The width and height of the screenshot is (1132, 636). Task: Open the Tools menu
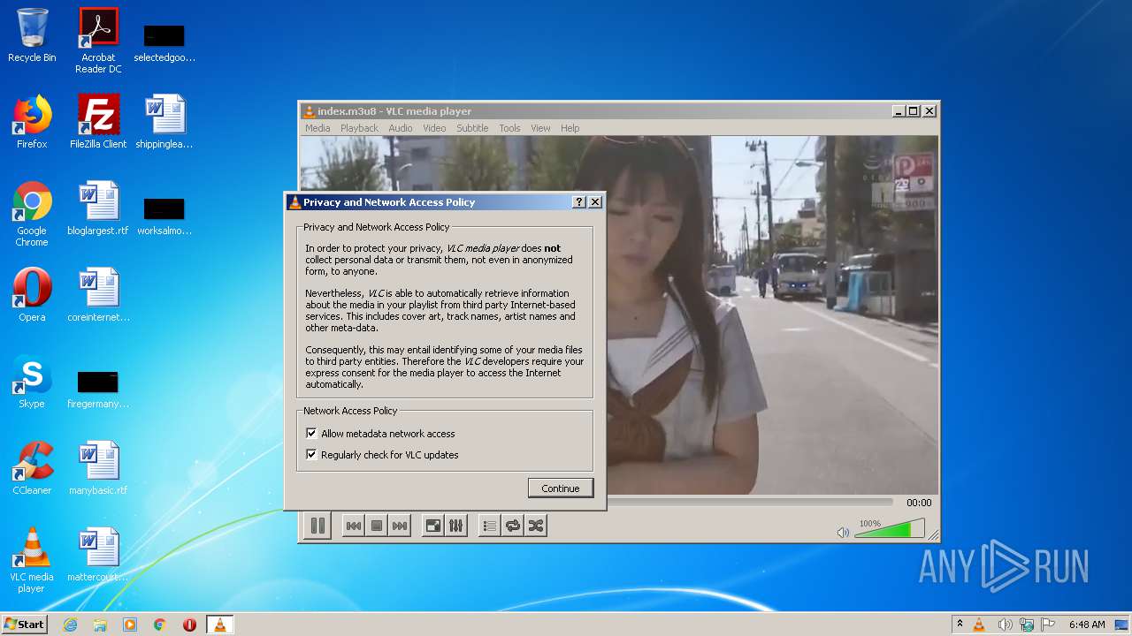509,128
